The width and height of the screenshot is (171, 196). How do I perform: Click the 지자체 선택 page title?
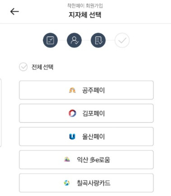click(x=85, y=15)
